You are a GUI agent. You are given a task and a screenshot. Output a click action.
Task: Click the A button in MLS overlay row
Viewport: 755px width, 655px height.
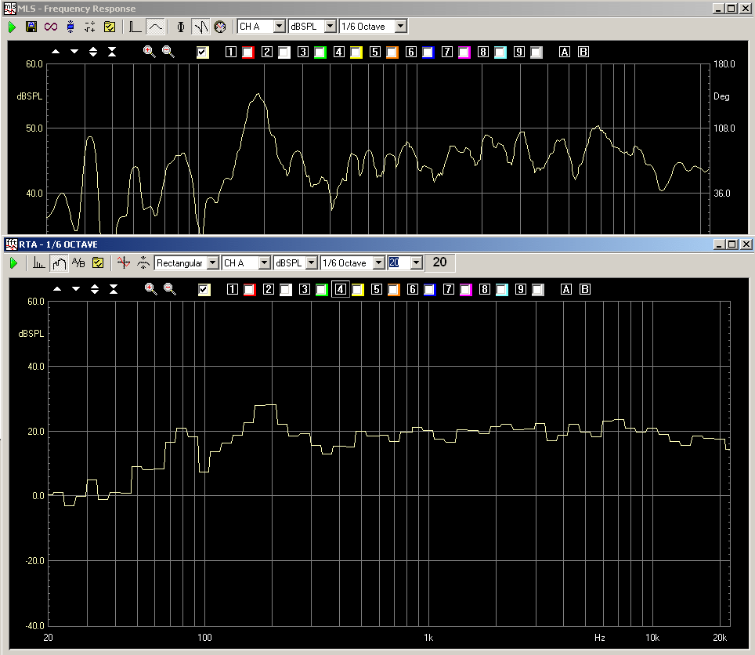565,52
